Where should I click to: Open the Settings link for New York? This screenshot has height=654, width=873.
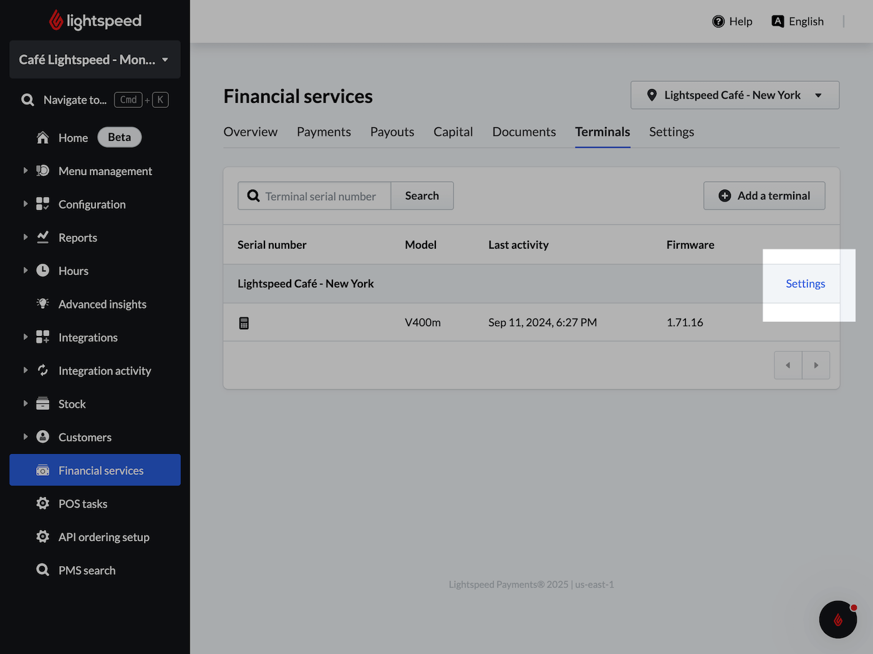[x=805, y=284]
